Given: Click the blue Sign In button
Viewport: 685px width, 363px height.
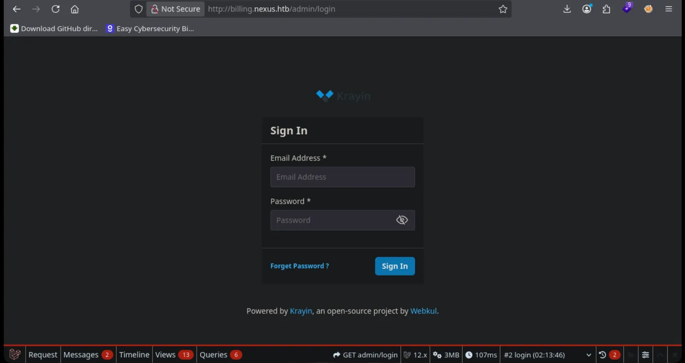Looking at the screenshot, I should click(395, 266).
